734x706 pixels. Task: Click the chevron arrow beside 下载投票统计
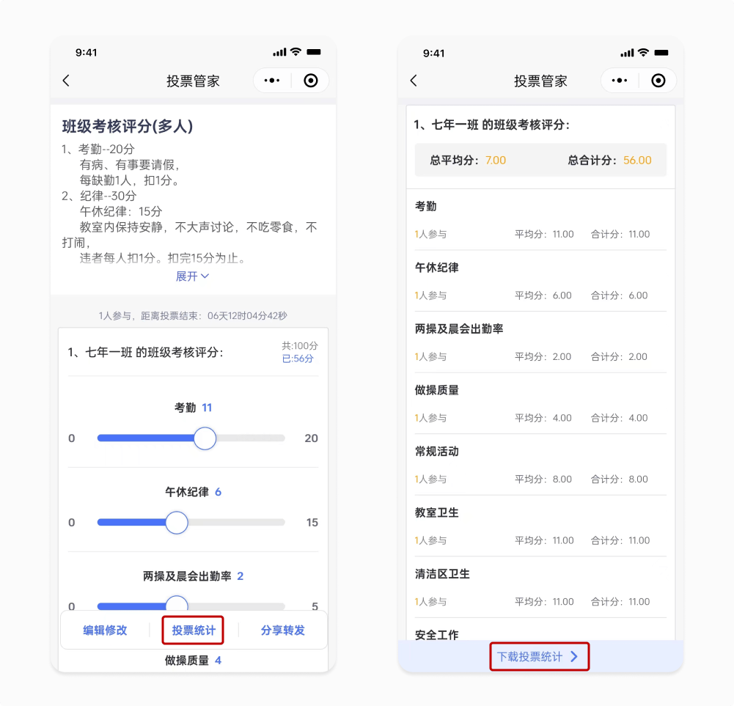[574, 656]
